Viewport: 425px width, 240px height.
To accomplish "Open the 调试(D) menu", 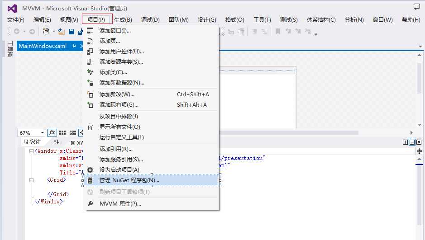I will [x=150, y=20].
